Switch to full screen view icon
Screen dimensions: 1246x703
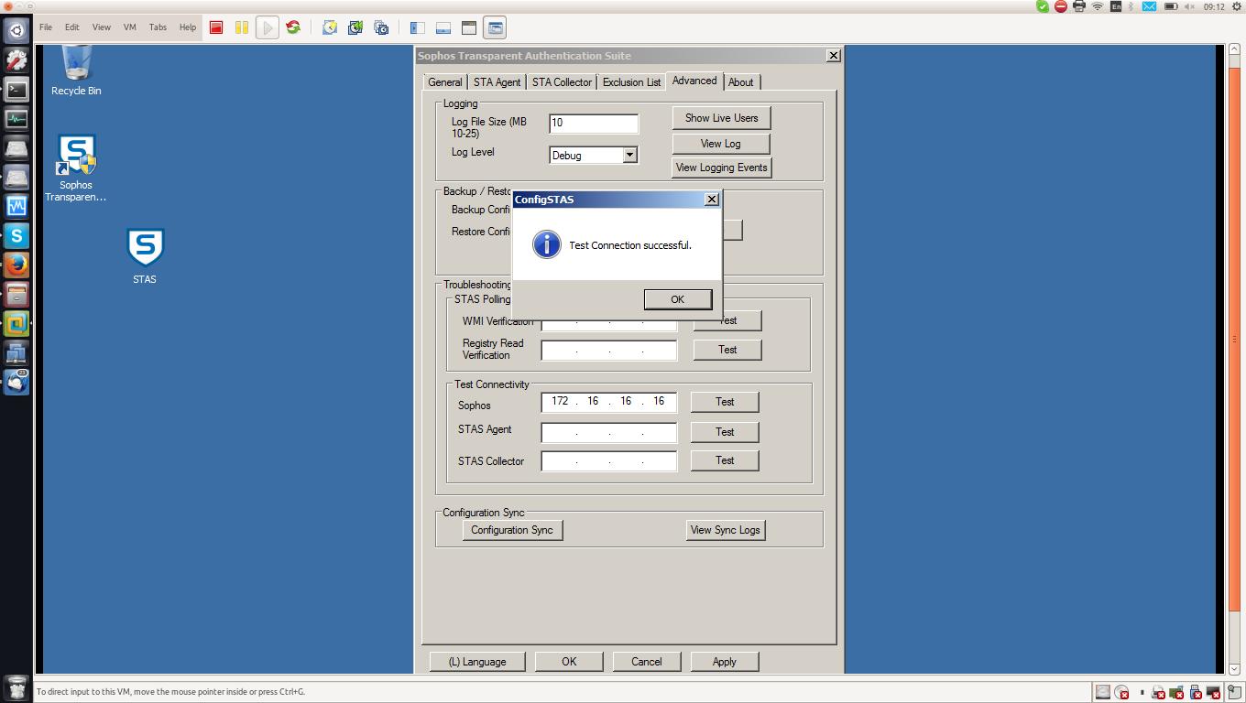point(469,27)
